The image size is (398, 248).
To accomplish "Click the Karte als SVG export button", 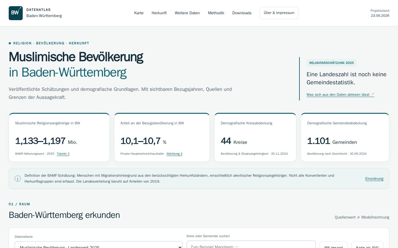I will tap(367, 245).
